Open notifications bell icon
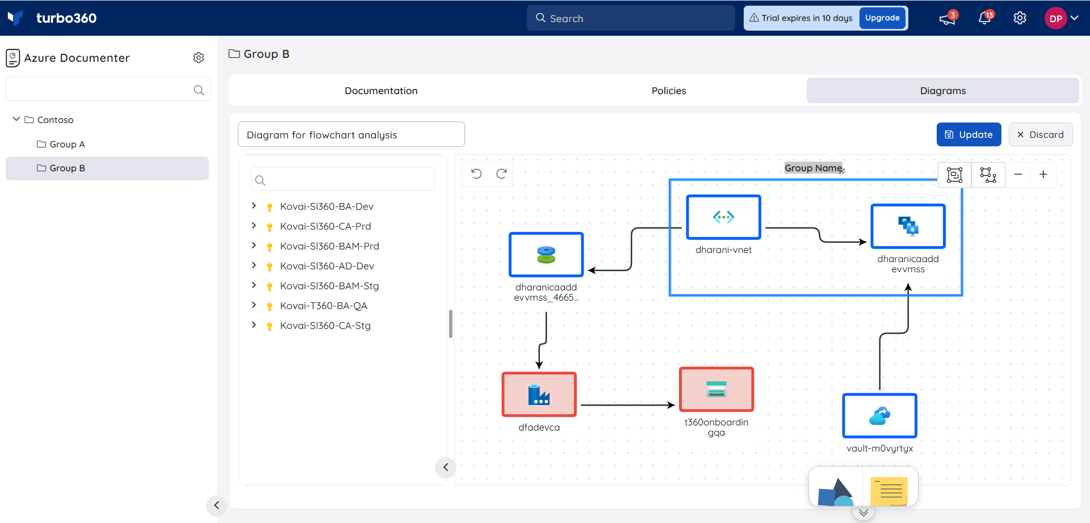 (985, 18)
